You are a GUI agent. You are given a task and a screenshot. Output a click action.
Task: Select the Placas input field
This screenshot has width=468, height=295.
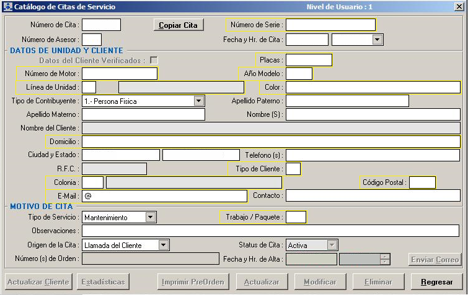tap(308, 60)
